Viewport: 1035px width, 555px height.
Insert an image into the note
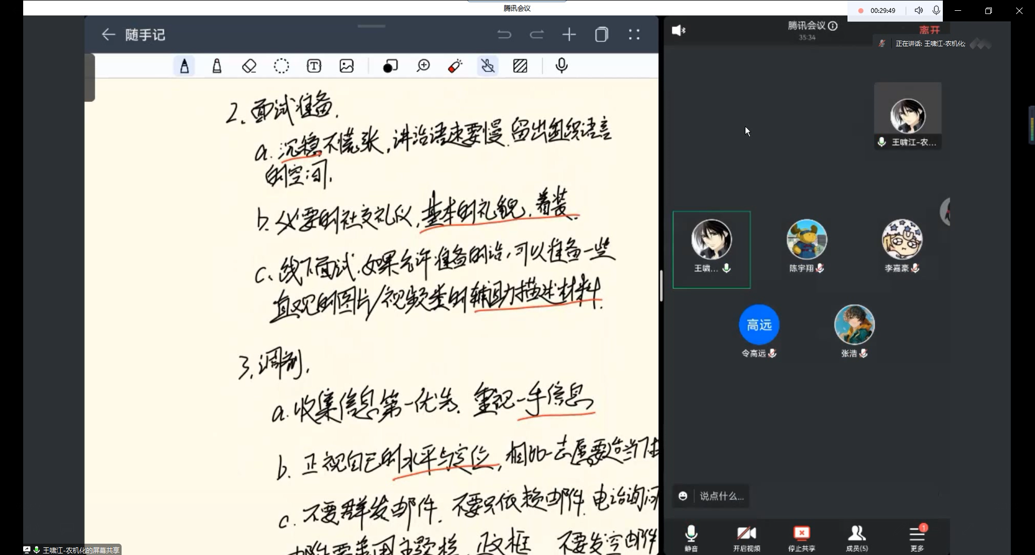(347, 66)
